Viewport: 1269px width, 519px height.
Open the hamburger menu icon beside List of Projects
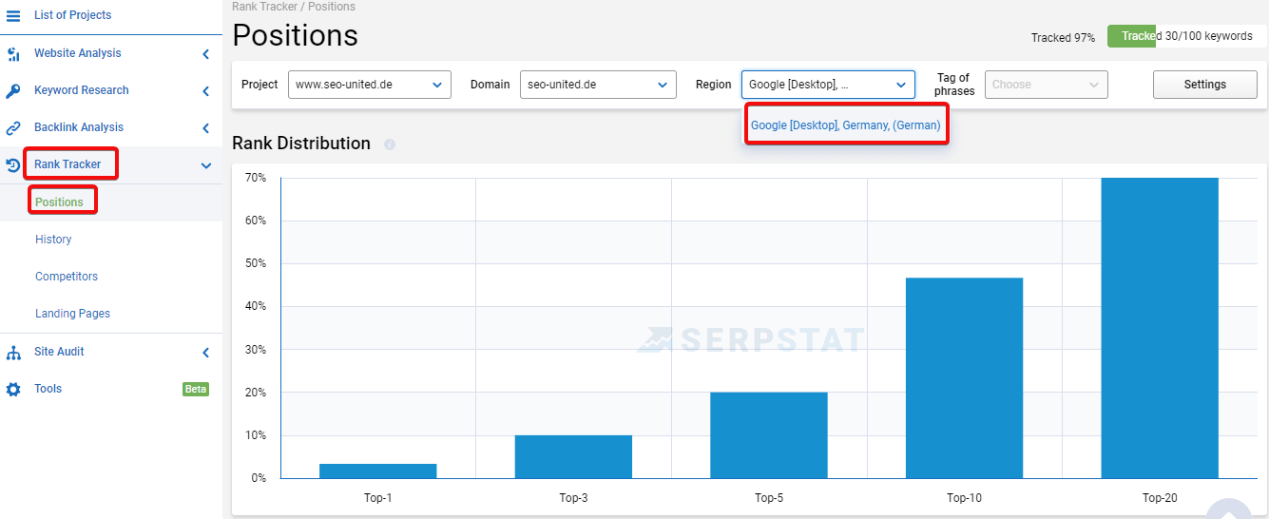(13, 16)
